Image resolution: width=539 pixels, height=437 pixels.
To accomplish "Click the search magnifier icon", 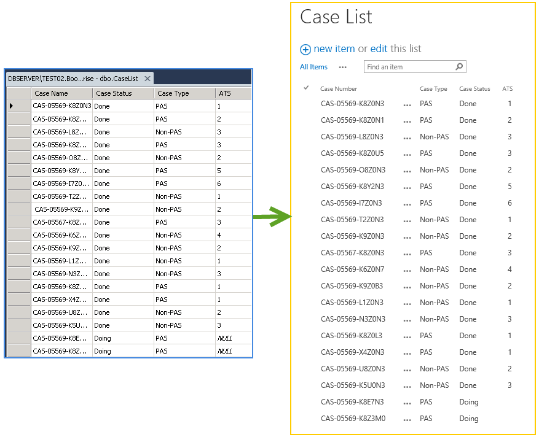I will (x=459, y=67).
